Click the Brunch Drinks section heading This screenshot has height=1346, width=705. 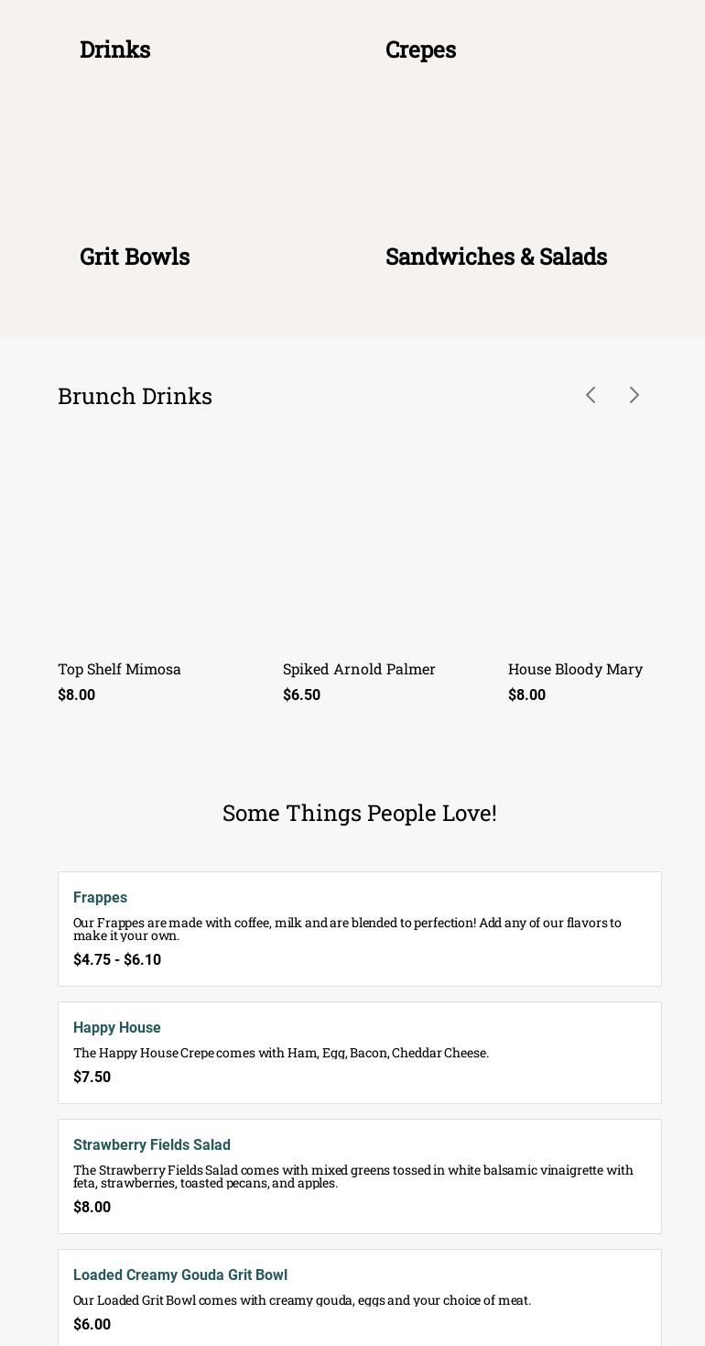[135, 396]
